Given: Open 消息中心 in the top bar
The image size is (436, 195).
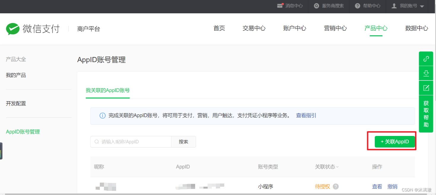Looking at the screenshot, I should [294, 6].
